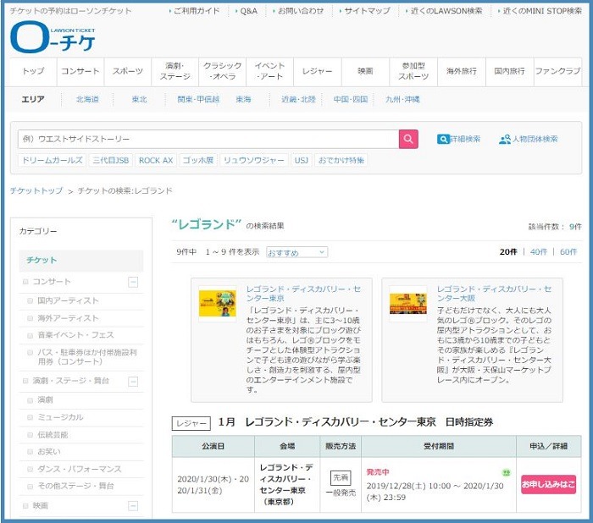The image size is (593, 523).
Task: Open 近くのLAWSON検索 header link
Action: click(x=446, y=11)
